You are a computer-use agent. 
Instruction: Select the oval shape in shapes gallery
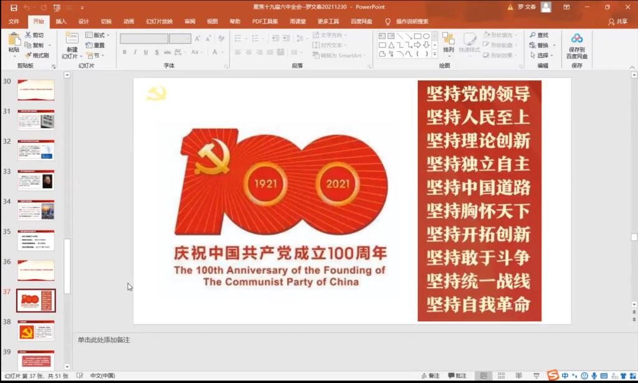click(426, 36)
